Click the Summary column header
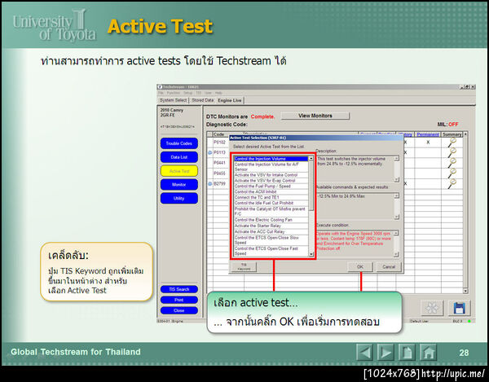 point(452,134)
